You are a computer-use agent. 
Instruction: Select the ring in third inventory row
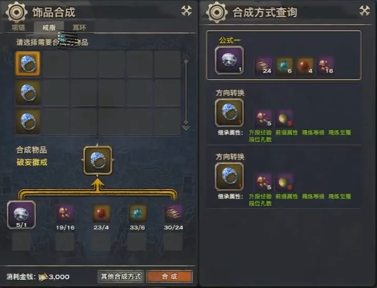point(28,122)
